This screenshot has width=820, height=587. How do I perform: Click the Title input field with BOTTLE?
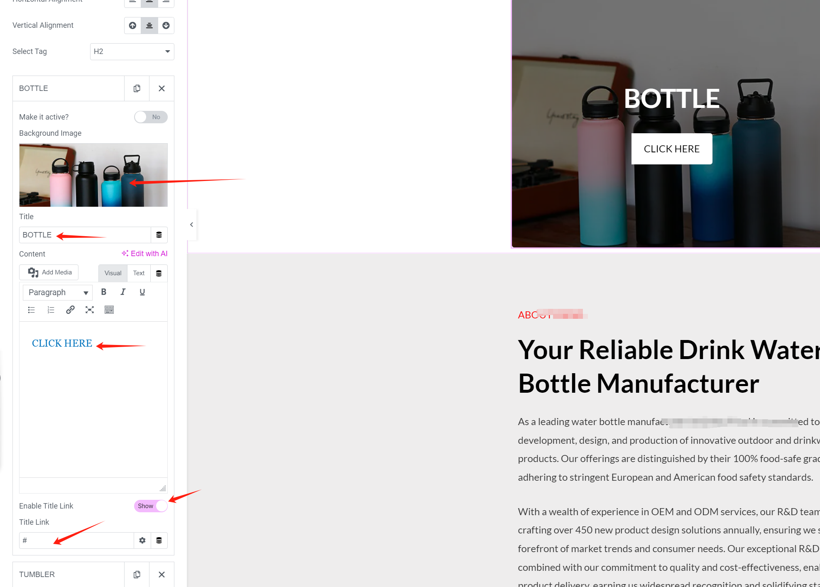click(85, 235)
